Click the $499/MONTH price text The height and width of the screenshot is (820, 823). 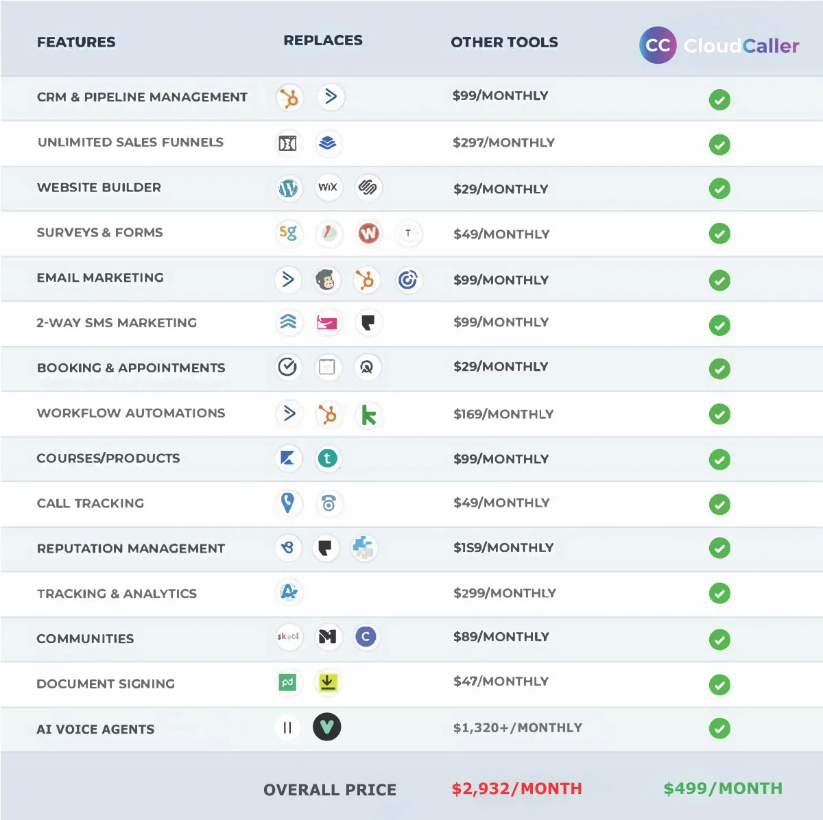click(x=723, y=788)
